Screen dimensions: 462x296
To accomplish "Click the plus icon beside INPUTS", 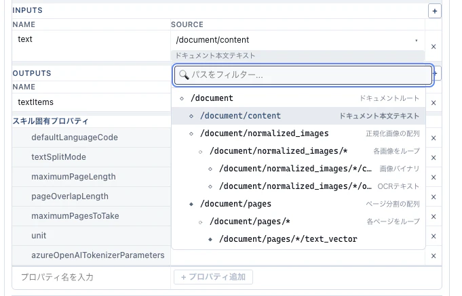I will 434,11.
